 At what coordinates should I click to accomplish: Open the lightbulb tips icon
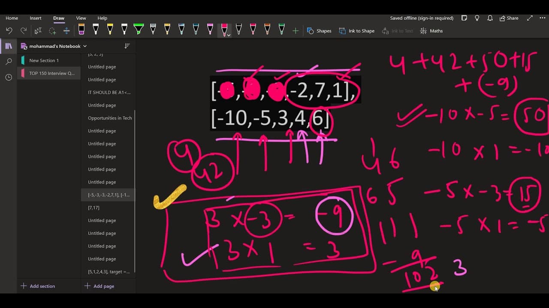click(477, 18)
